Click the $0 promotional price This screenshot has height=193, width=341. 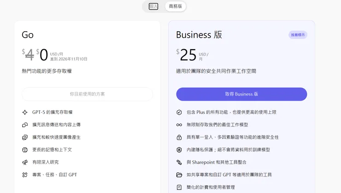click(42, 55)
